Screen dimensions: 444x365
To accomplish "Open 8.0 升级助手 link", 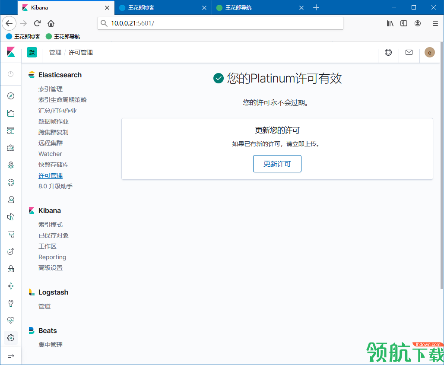I will tap(55, 186).
